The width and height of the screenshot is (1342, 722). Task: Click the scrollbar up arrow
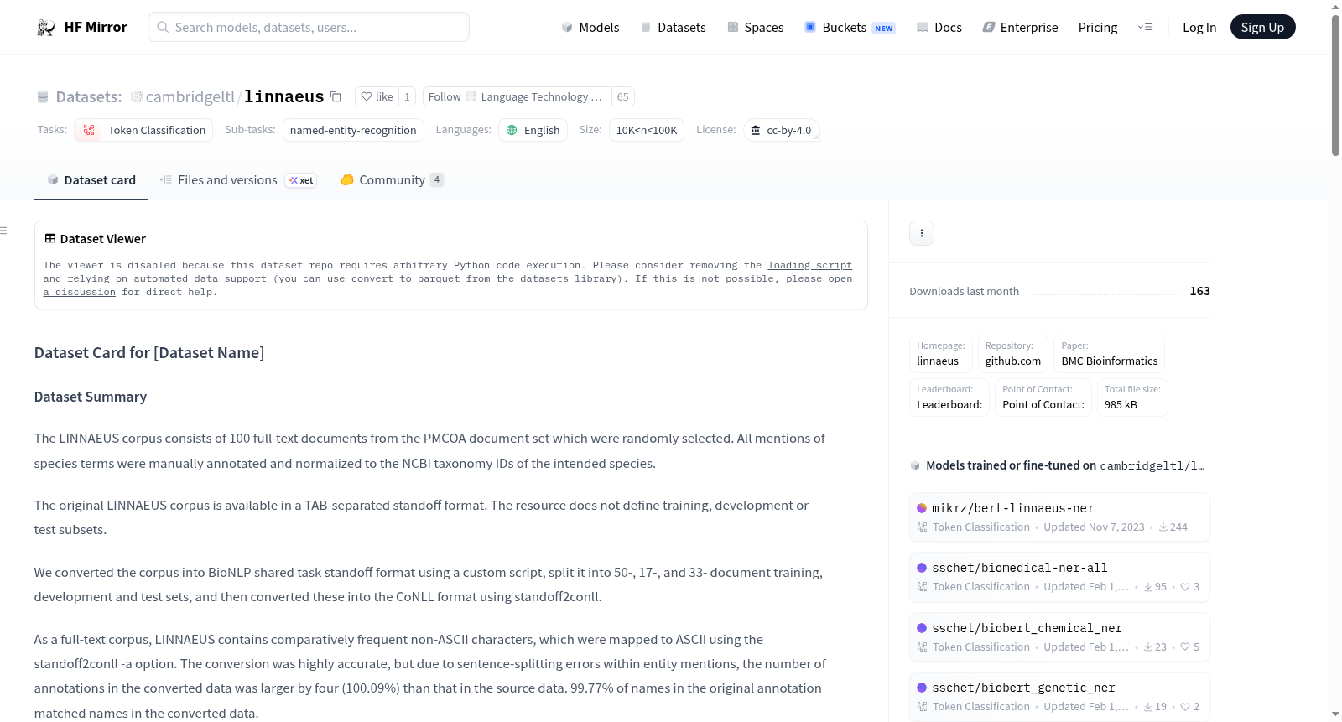point(1335,7)
